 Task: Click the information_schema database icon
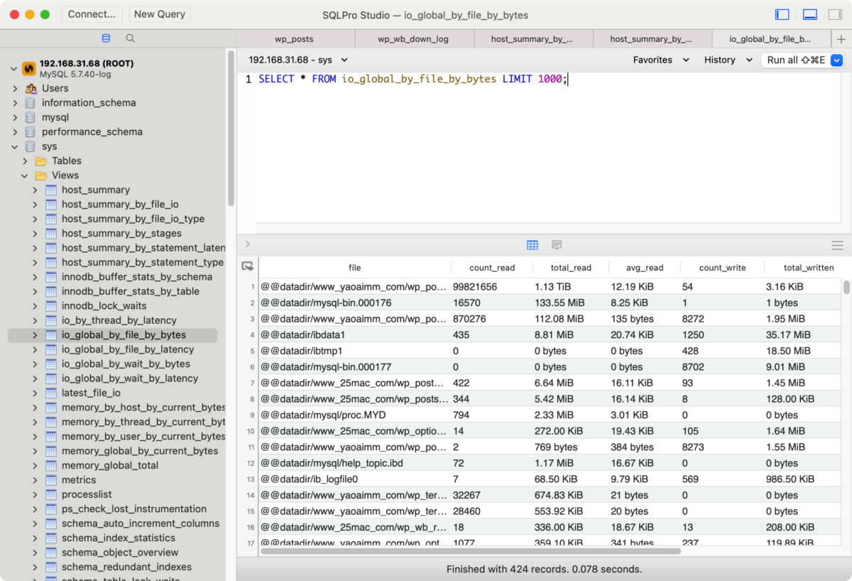[30, 103]
